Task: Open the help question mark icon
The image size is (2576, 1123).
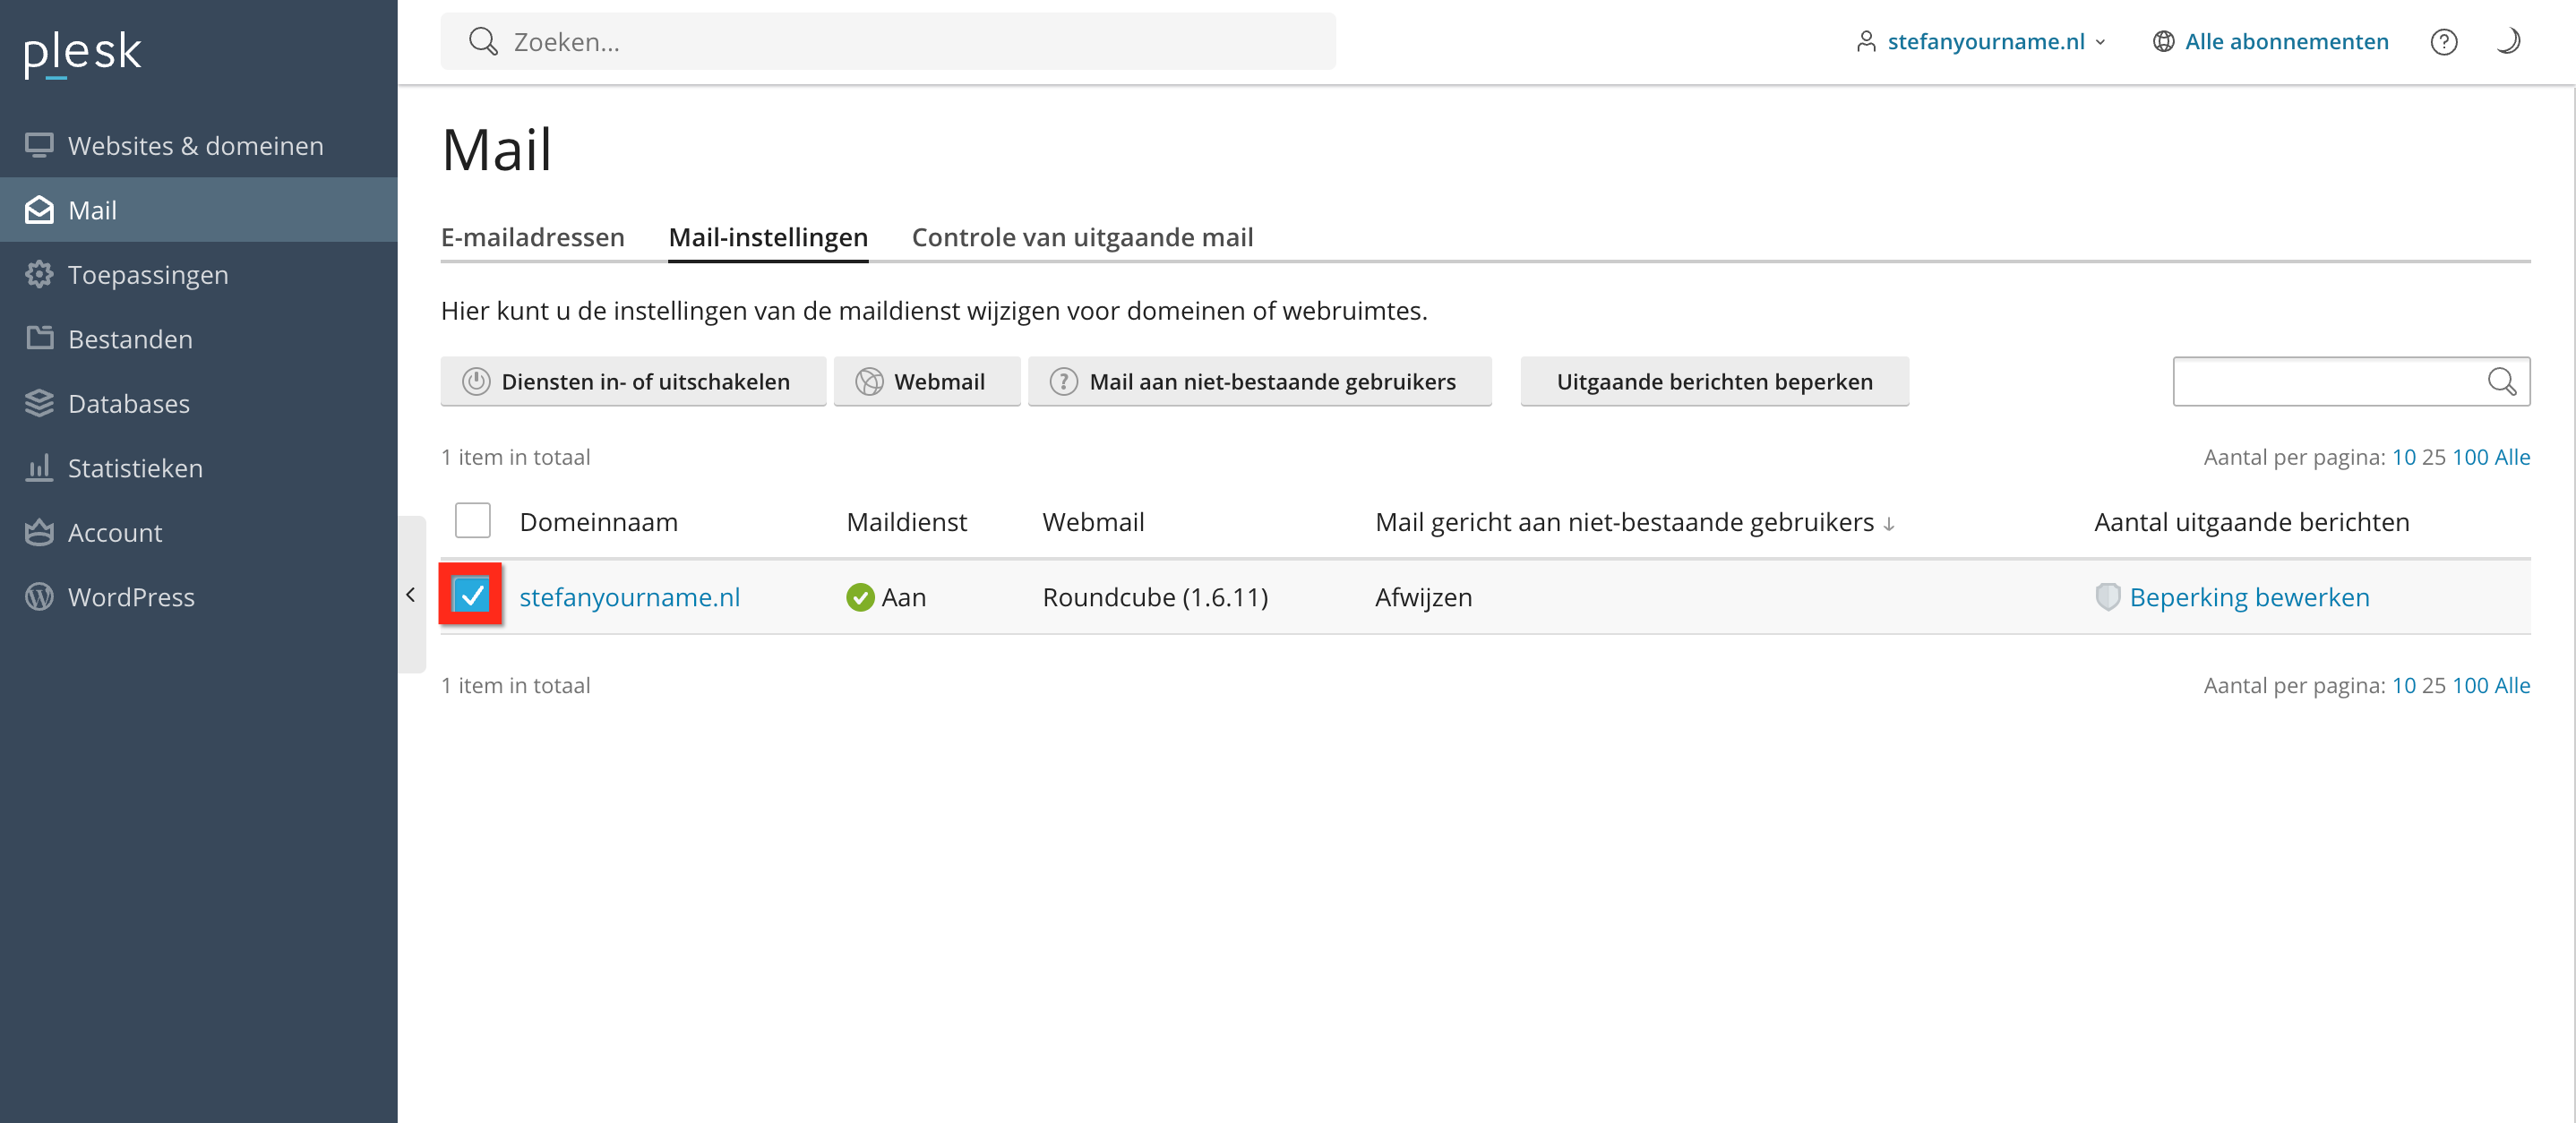Action: tap(2443, 42)
